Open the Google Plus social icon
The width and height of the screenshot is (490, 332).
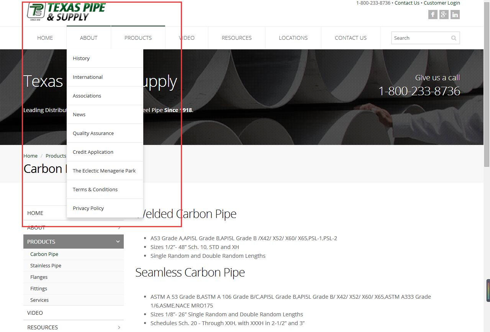point(444,15)
